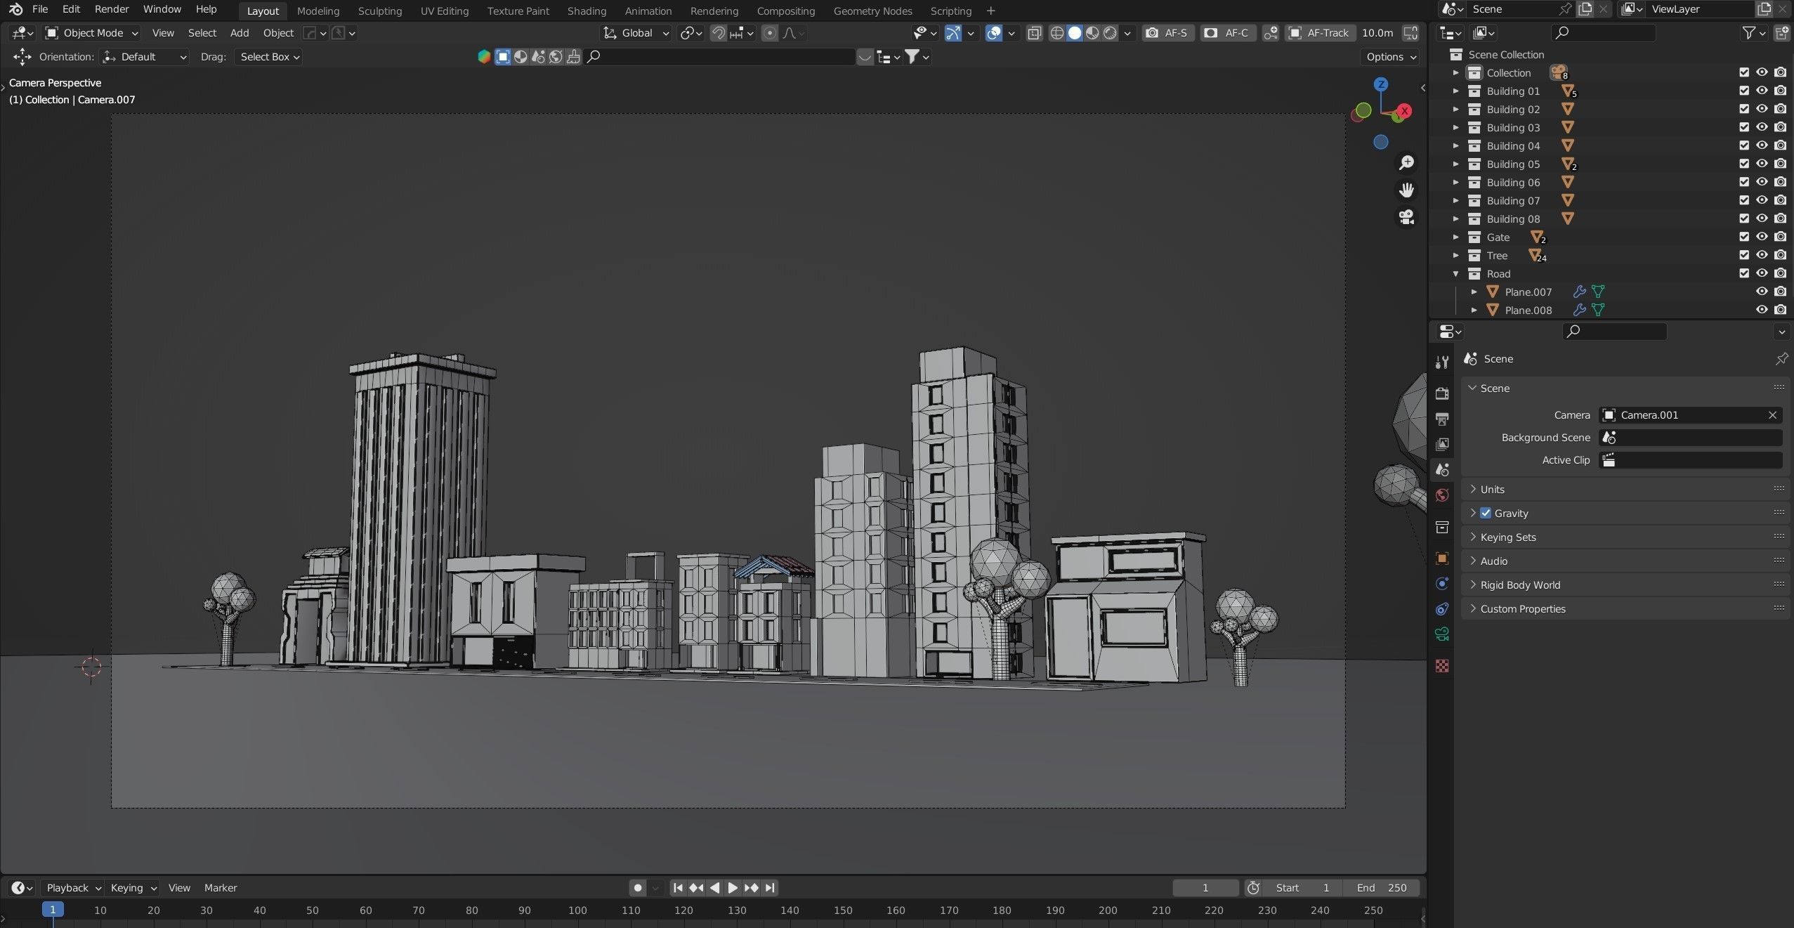The image size is (1794, 928).
Task: Open the Options dropdown
Action: (x=1391, y=57)
